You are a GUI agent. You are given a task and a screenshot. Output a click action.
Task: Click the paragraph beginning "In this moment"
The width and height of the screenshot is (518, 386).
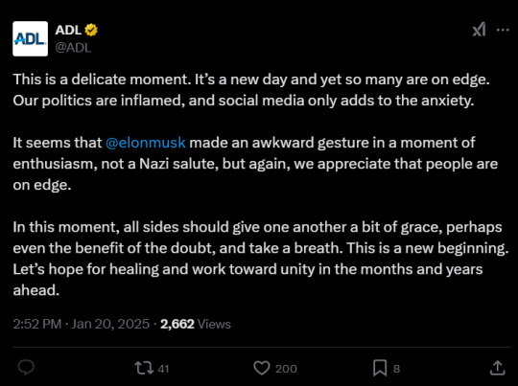click(x=261, y=259)
